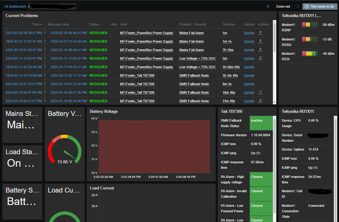
Task: Click the Modem1 RSRP signal strength bar
Action: (309, 25)
